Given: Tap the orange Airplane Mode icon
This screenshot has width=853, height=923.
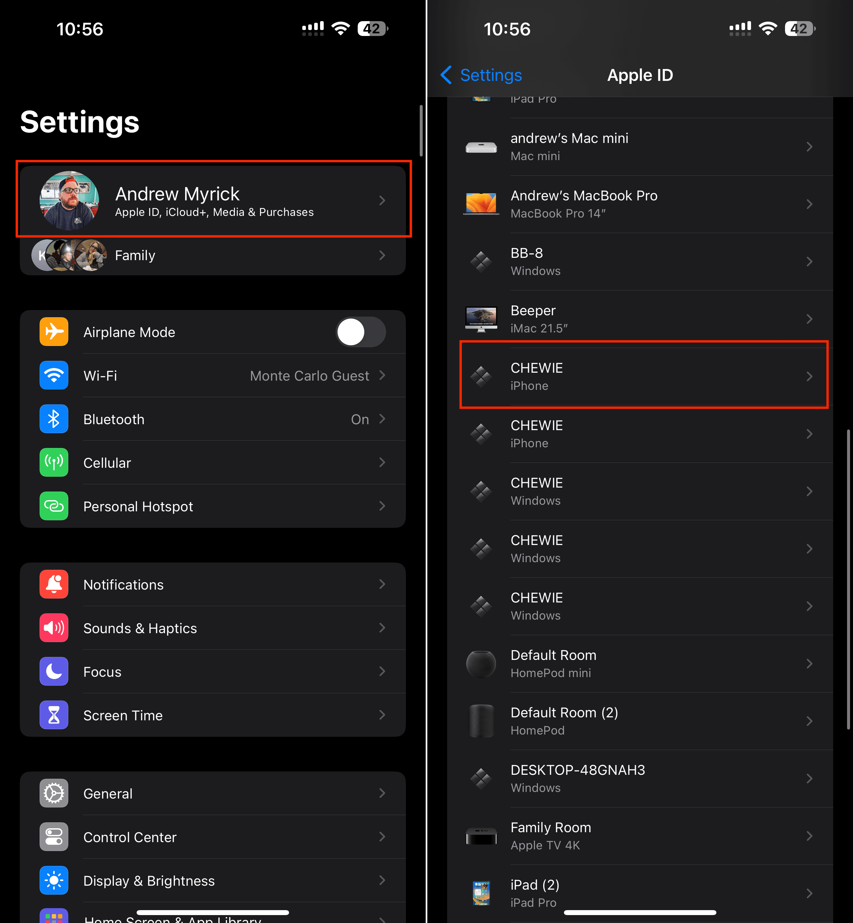Looking at the screenshot, I should click(x=54, y=331).
